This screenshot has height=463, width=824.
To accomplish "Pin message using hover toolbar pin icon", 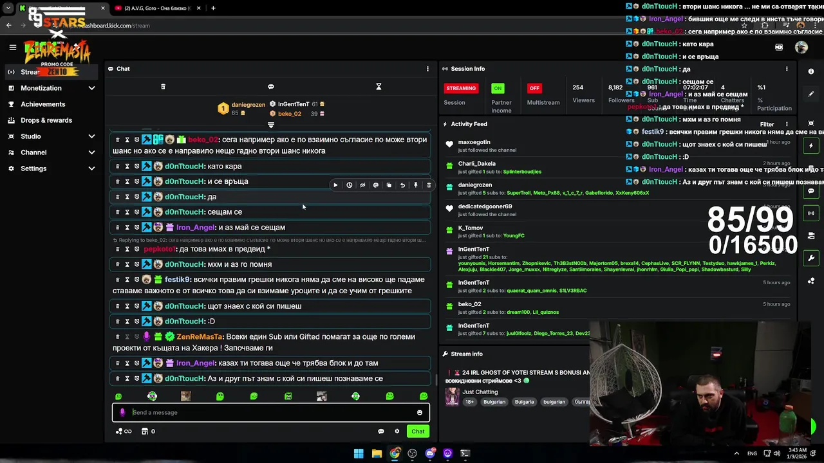I will click(x=416, y=185).
